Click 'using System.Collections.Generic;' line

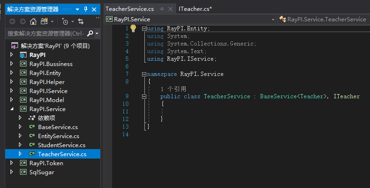[201, 44]
